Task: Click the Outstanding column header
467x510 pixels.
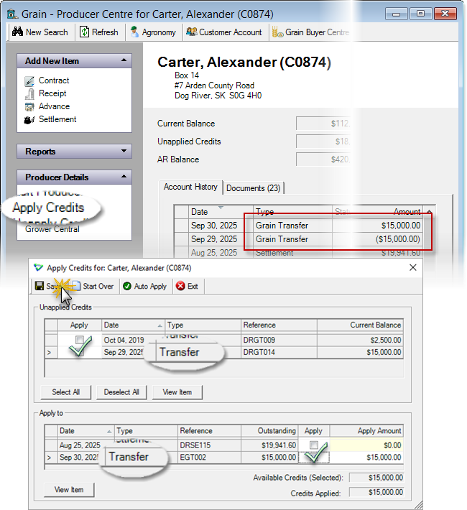Action: (269, 431)
